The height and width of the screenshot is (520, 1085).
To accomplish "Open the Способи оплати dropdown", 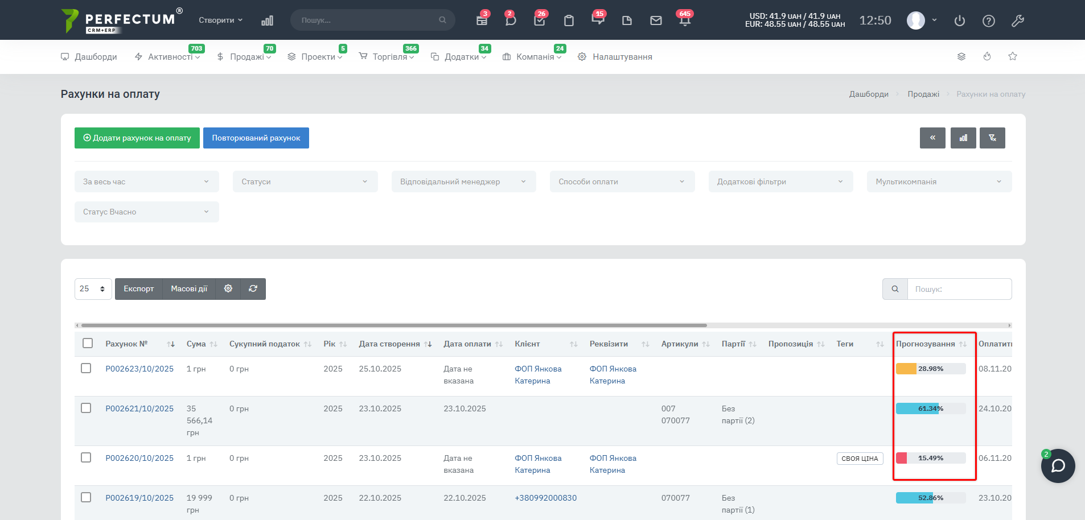I will point(622,182).
